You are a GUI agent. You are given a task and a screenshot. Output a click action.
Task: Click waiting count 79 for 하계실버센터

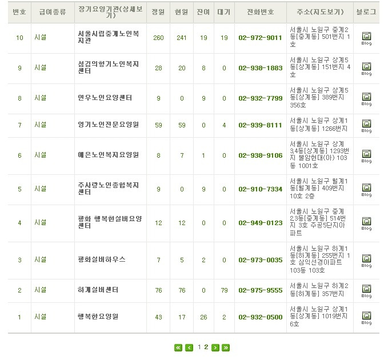[224, 290]
